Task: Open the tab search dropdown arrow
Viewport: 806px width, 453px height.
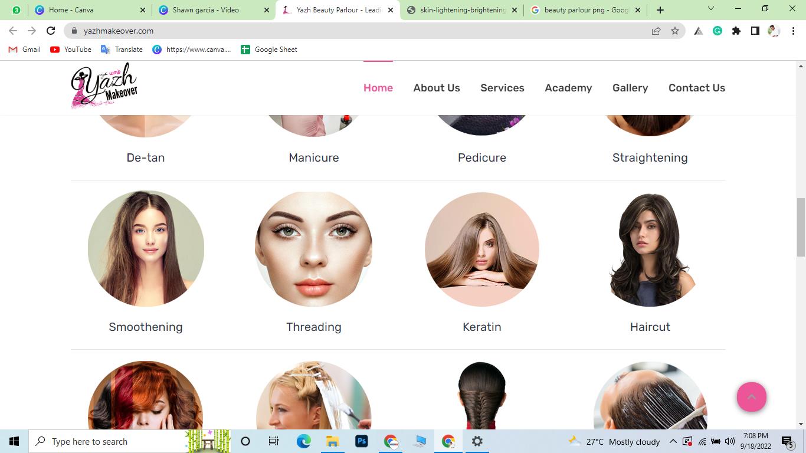Action: click(x=711, y=9)
